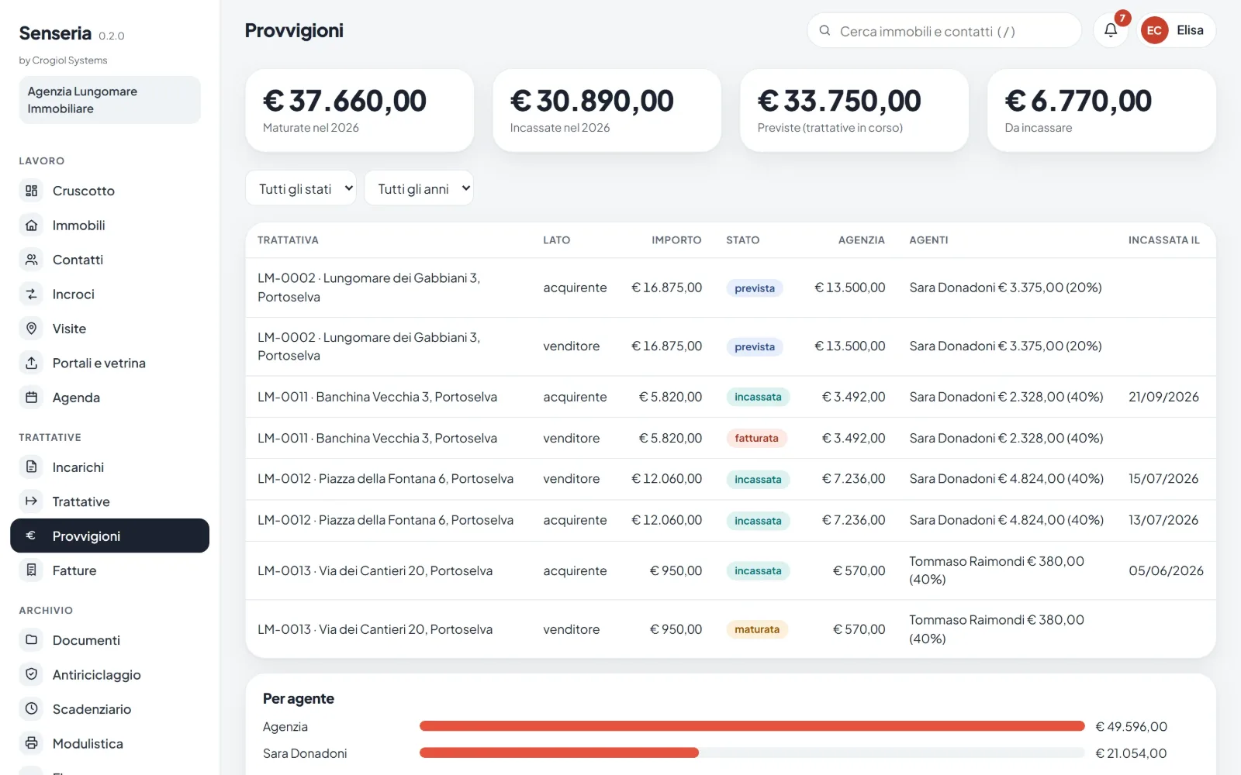
Task: Click LM-0013 Via dei Cantieri venditore row
Action: click(731, 629)
